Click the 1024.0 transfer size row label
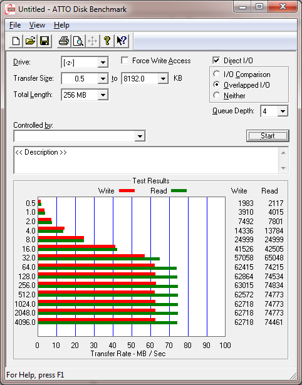The image size is (302, 385). (25, 304)
